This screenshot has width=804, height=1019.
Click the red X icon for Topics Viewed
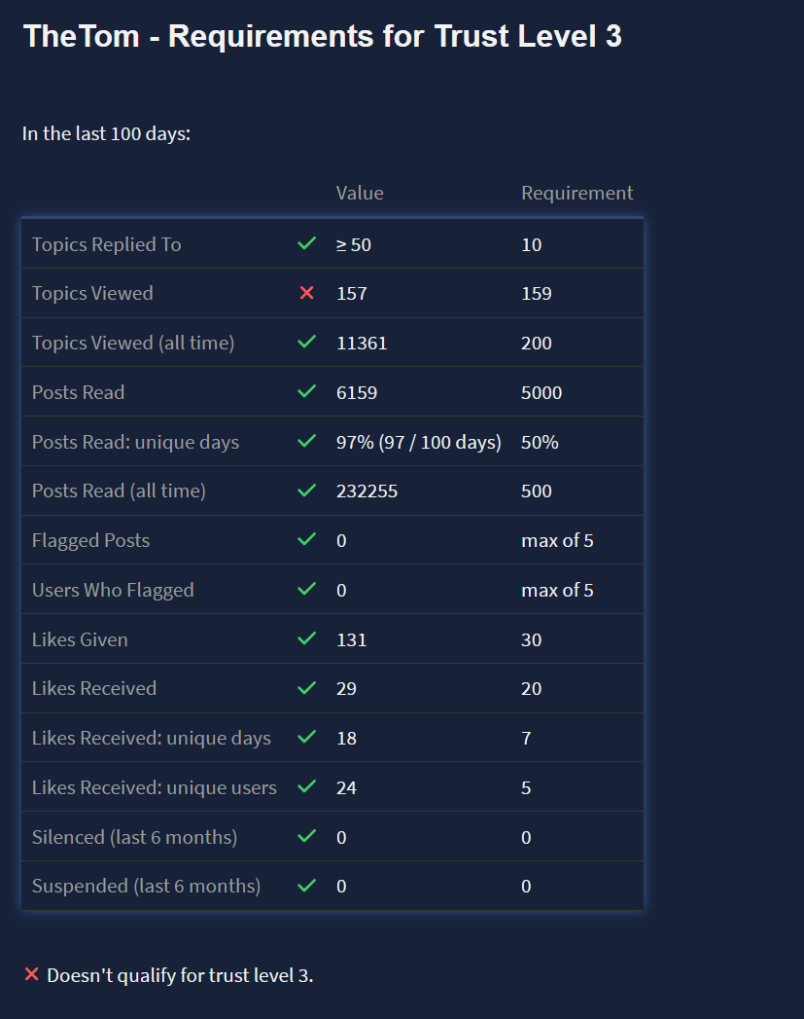(x=307, y=293)
